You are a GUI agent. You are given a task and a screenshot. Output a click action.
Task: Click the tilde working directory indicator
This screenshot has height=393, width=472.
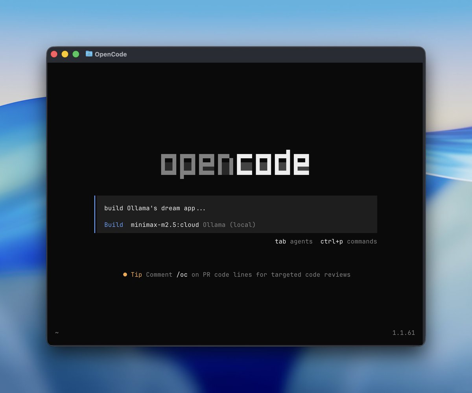pos(56,333)
